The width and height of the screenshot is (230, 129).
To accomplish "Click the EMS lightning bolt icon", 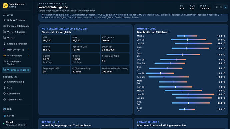I will point(5,88).
